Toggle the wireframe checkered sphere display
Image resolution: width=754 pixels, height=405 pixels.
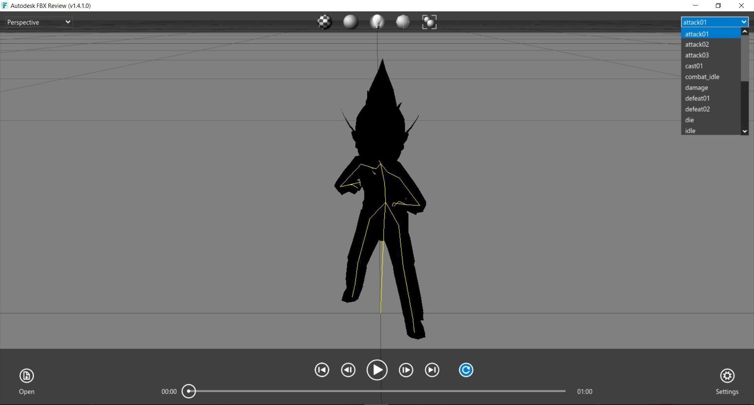(x=325, y=22)
